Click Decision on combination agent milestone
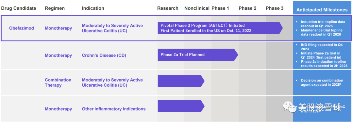353x123 pixels. click(322, 82)
